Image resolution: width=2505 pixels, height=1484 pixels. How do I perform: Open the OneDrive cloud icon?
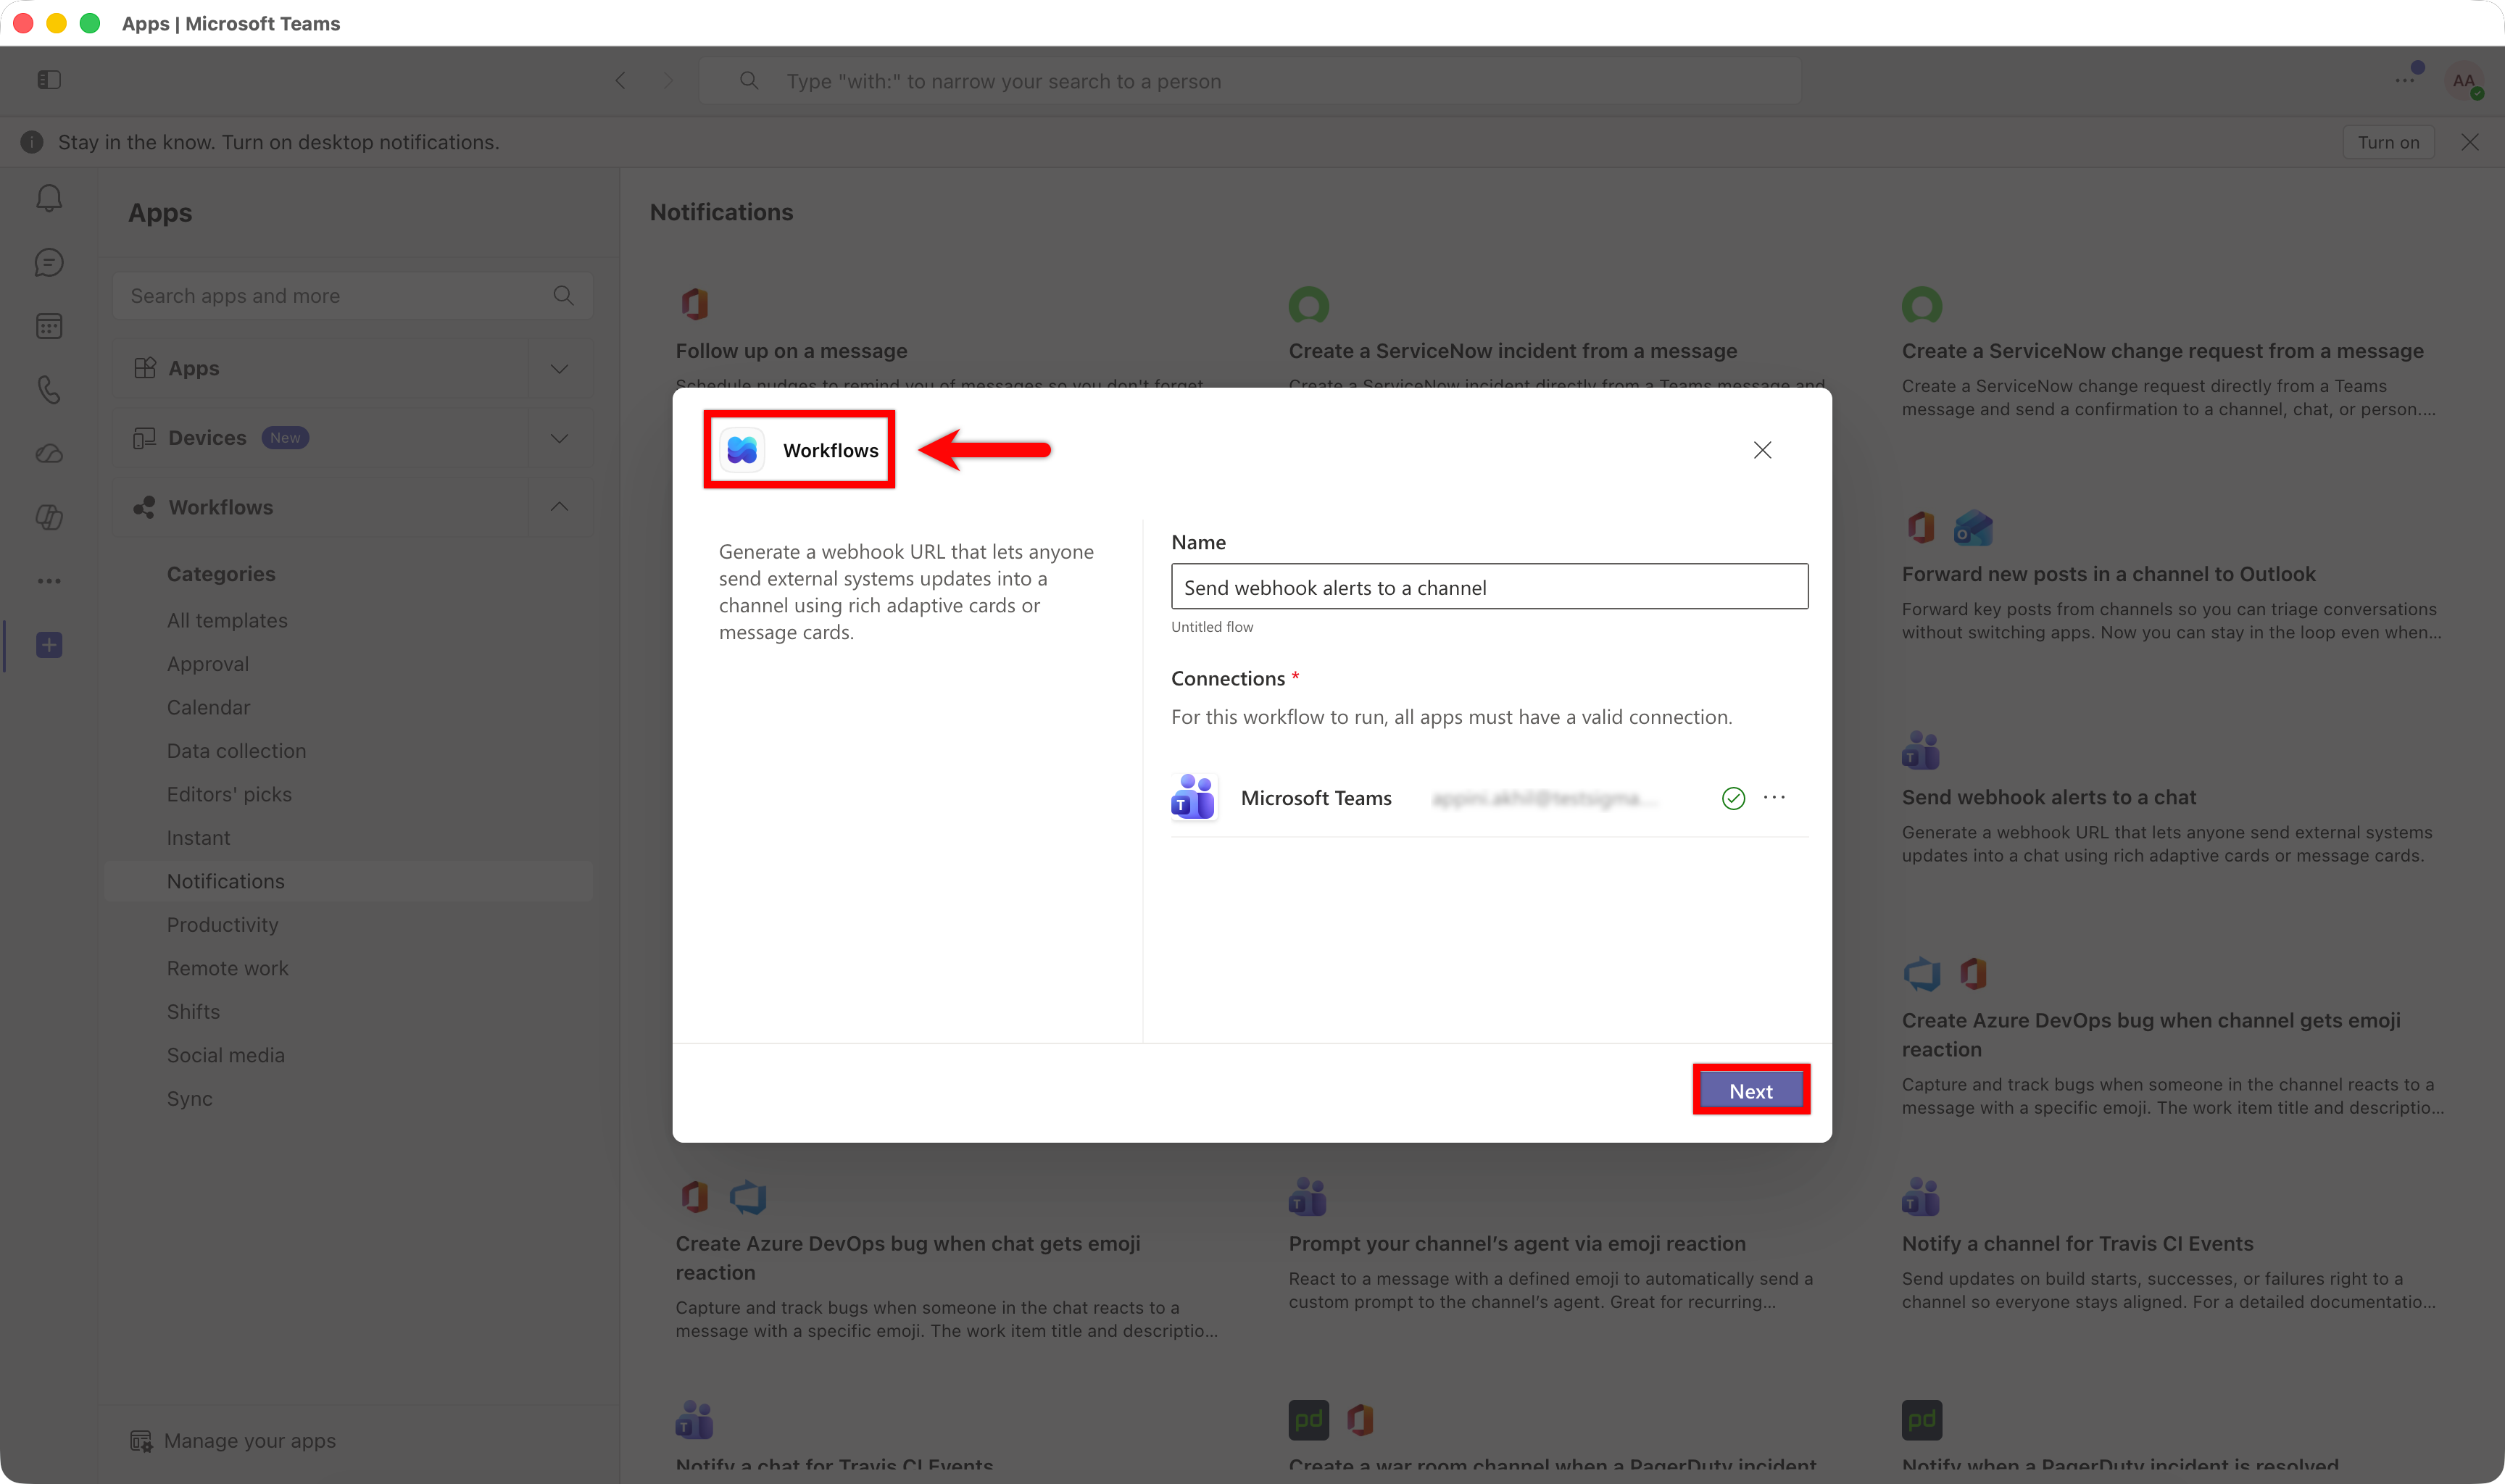(49, 454)
